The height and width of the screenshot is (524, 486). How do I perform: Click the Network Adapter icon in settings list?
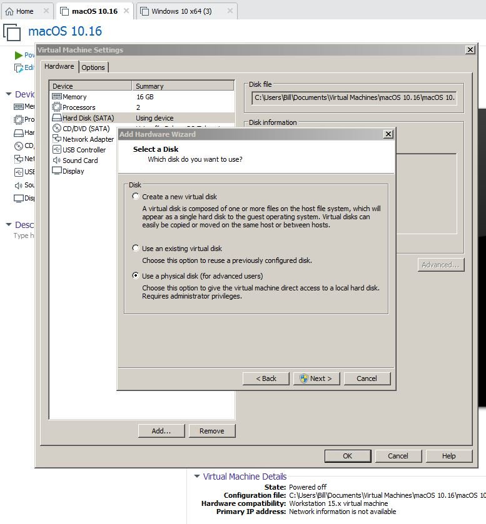[57, 139]
